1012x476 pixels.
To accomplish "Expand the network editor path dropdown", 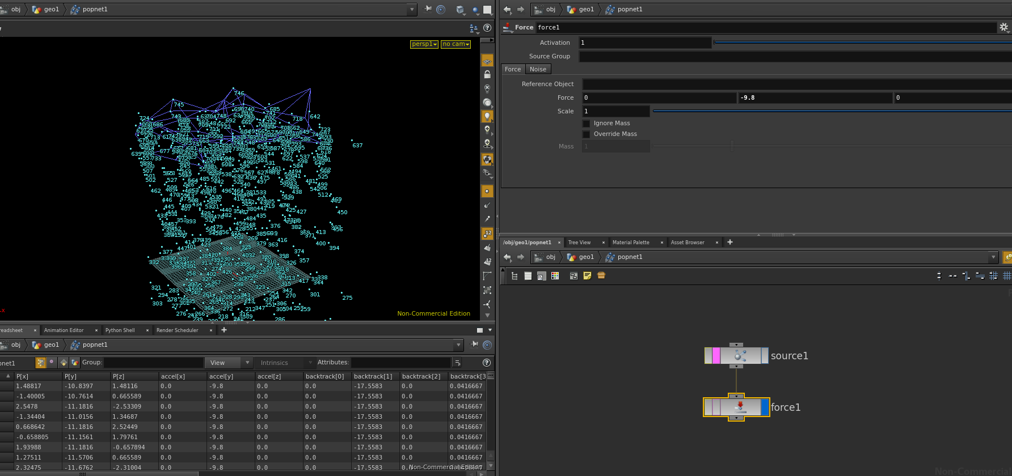I will click(993, 257).
